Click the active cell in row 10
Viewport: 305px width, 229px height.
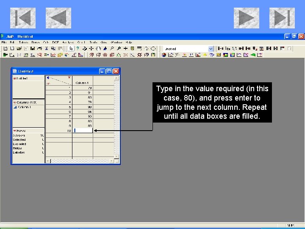pyautogui.click(x=83, y=131)
